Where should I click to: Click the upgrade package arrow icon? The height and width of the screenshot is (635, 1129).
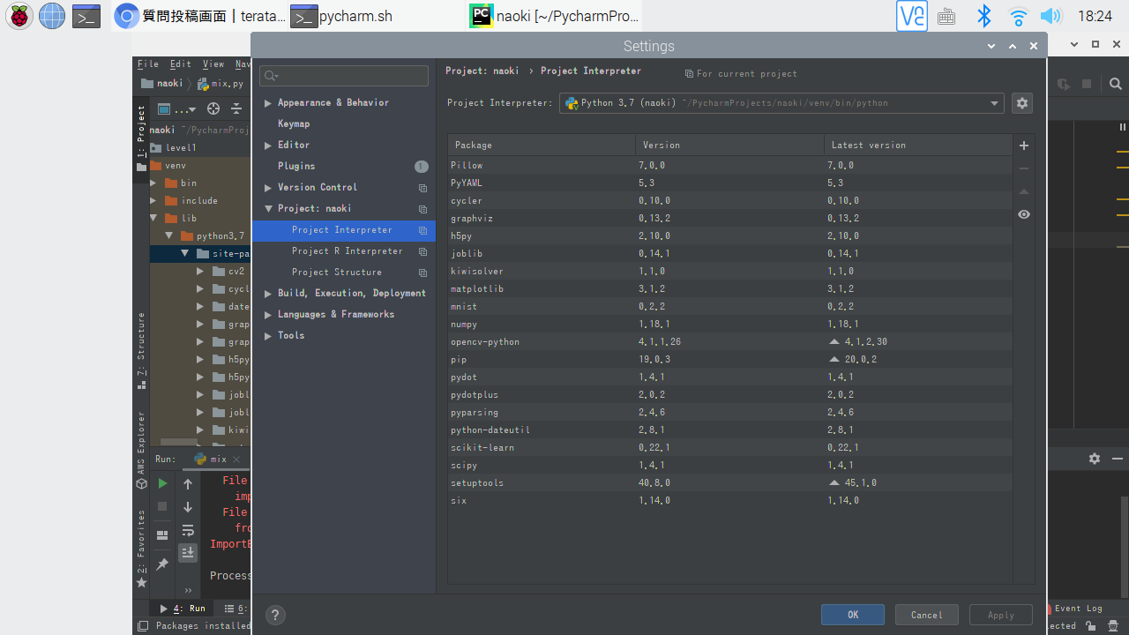[1023, 191]
